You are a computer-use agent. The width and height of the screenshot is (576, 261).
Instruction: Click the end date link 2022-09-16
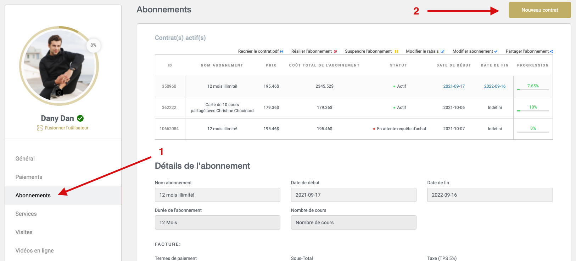click(494, 86)
